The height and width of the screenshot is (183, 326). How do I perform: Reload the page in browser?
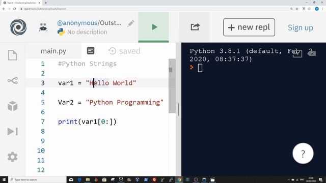[x=15, y=9]
